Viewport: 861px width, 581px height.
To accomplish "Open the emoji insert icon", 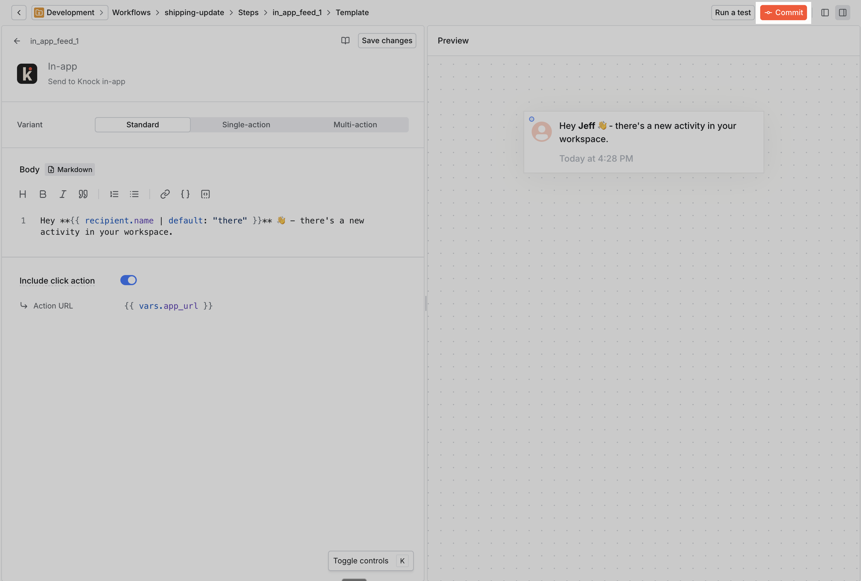I will click(205, 194).
